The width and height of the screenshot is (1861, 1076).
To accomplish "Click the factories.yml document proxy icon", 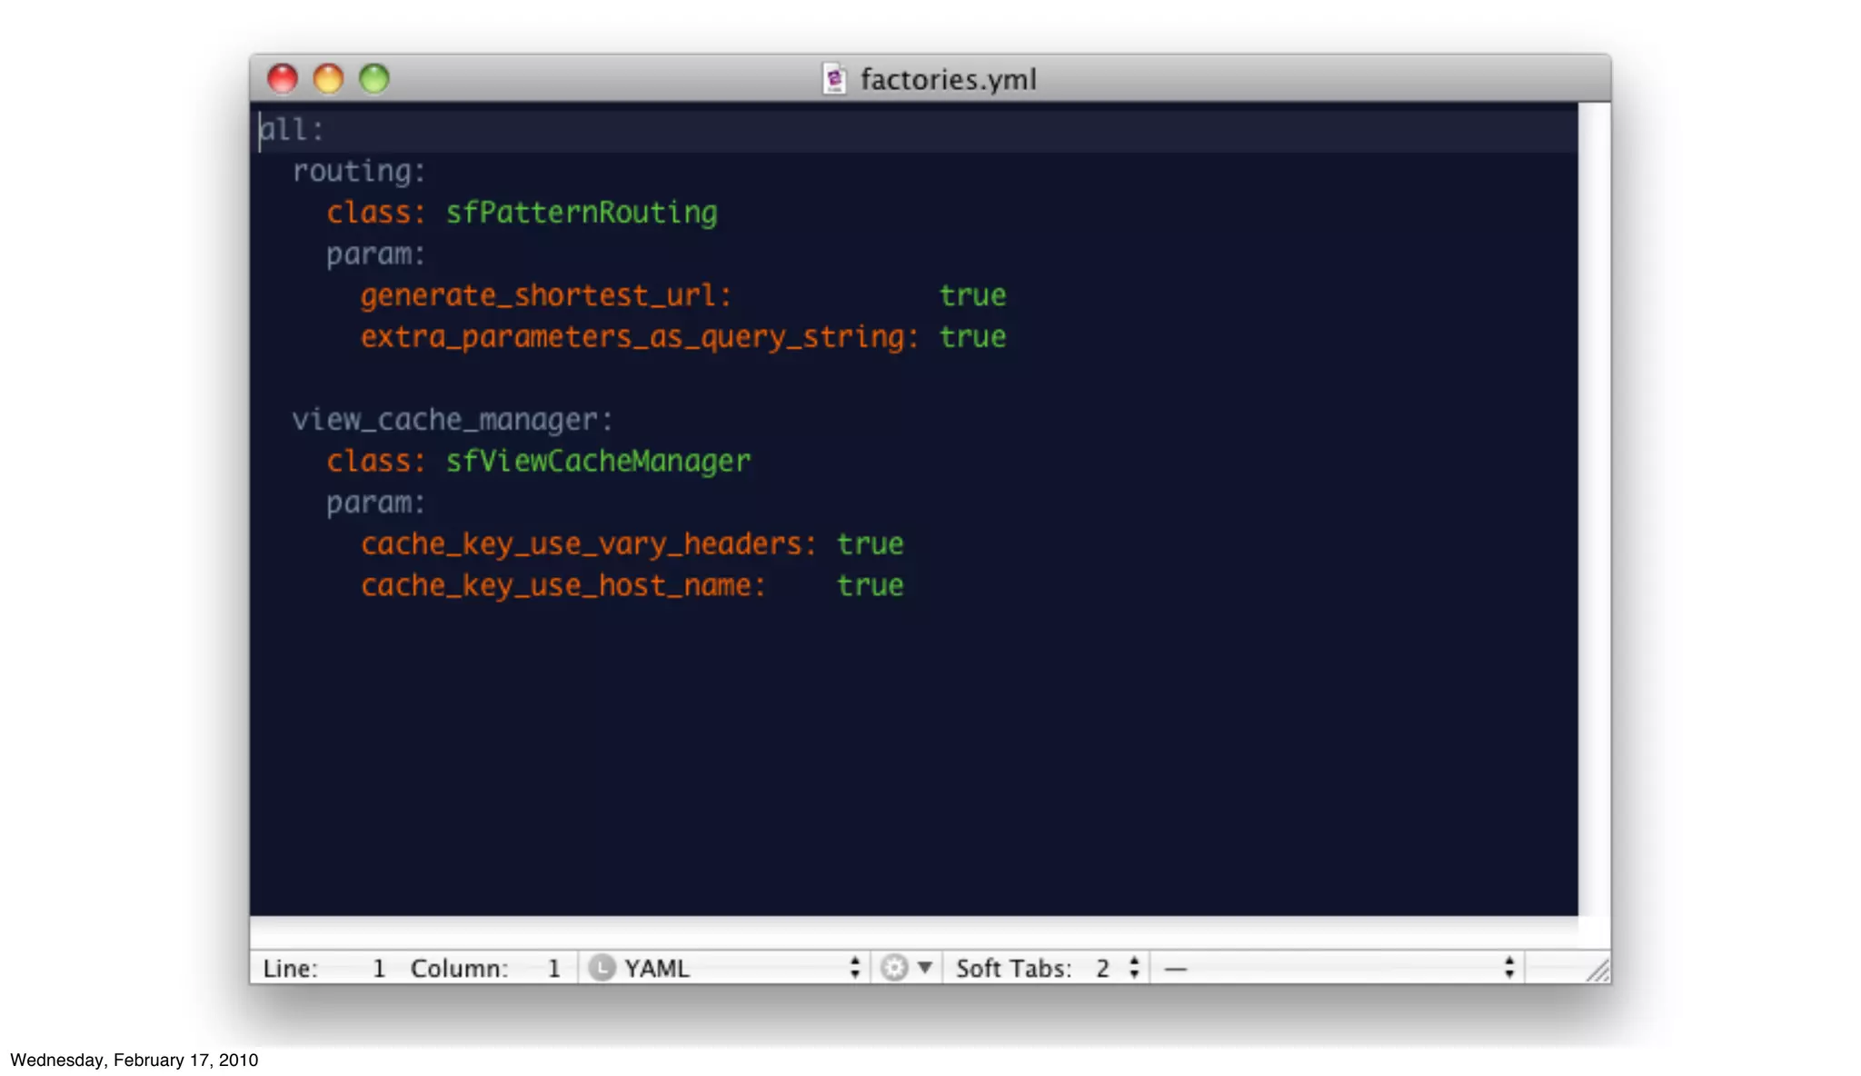I will coord(834,79).
